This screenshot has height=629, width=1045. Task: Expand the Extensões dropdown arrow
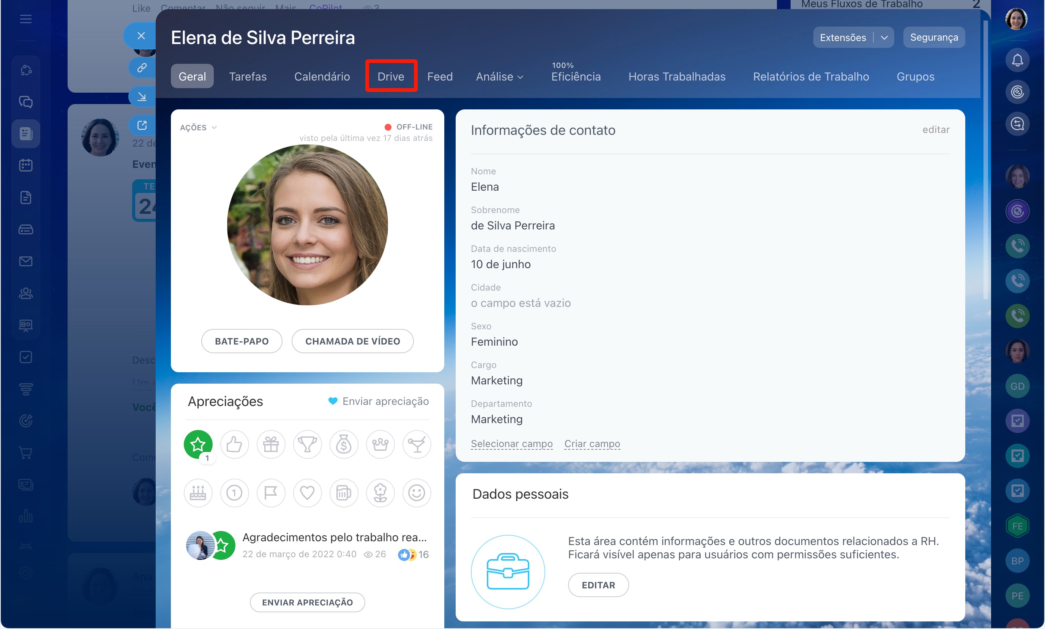(884, 38)
